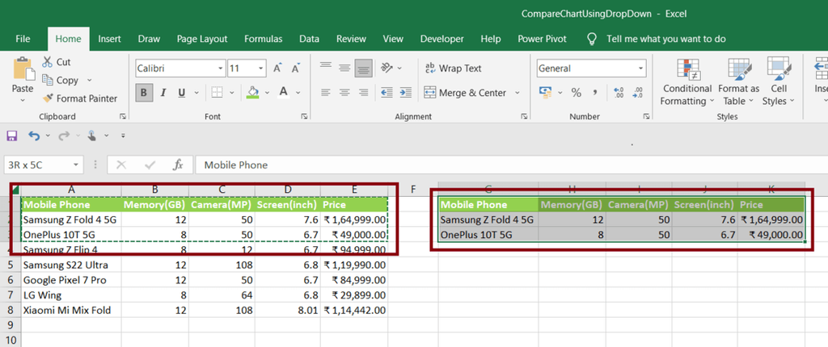828x347 pixels.
Task: Align text right
Action: coord(363,93)
